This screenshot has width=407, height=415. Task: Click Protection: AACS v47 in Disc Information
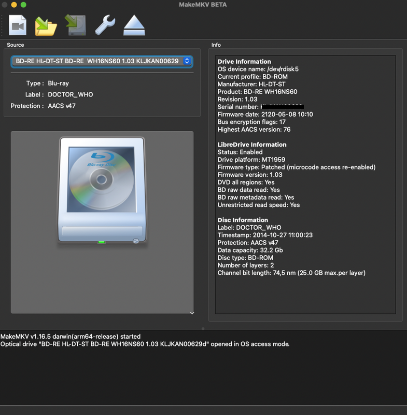[x=248, y=243]
